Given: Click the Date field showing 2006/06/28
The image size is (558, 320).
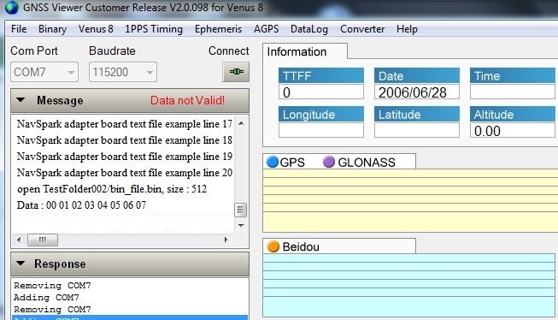Looking at the screenshot, I should (417, 92).
